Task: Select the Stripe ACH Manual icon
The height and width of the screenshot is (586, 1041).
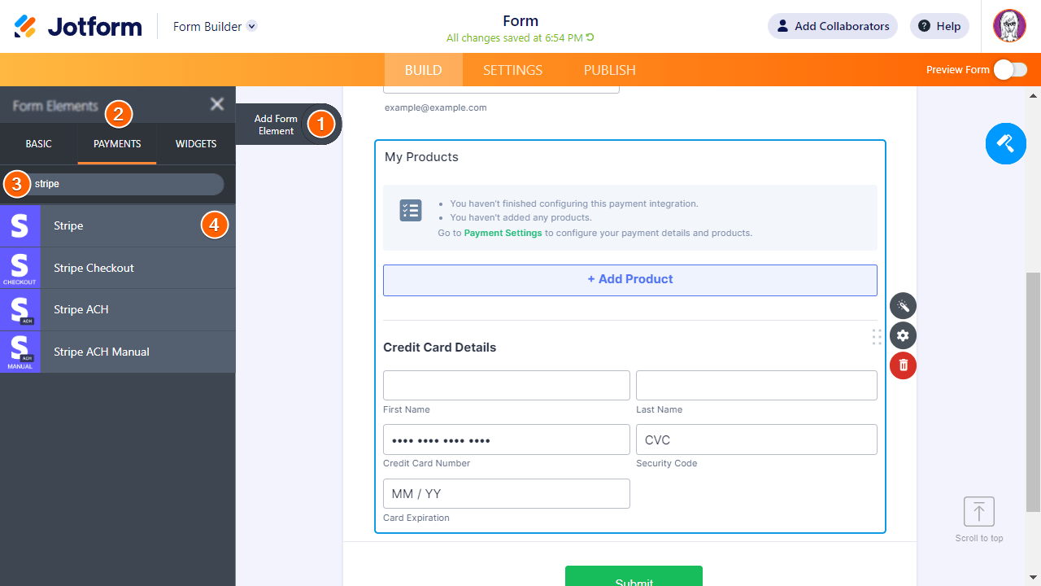Action: pyautogui.click(x=20, y=352)
